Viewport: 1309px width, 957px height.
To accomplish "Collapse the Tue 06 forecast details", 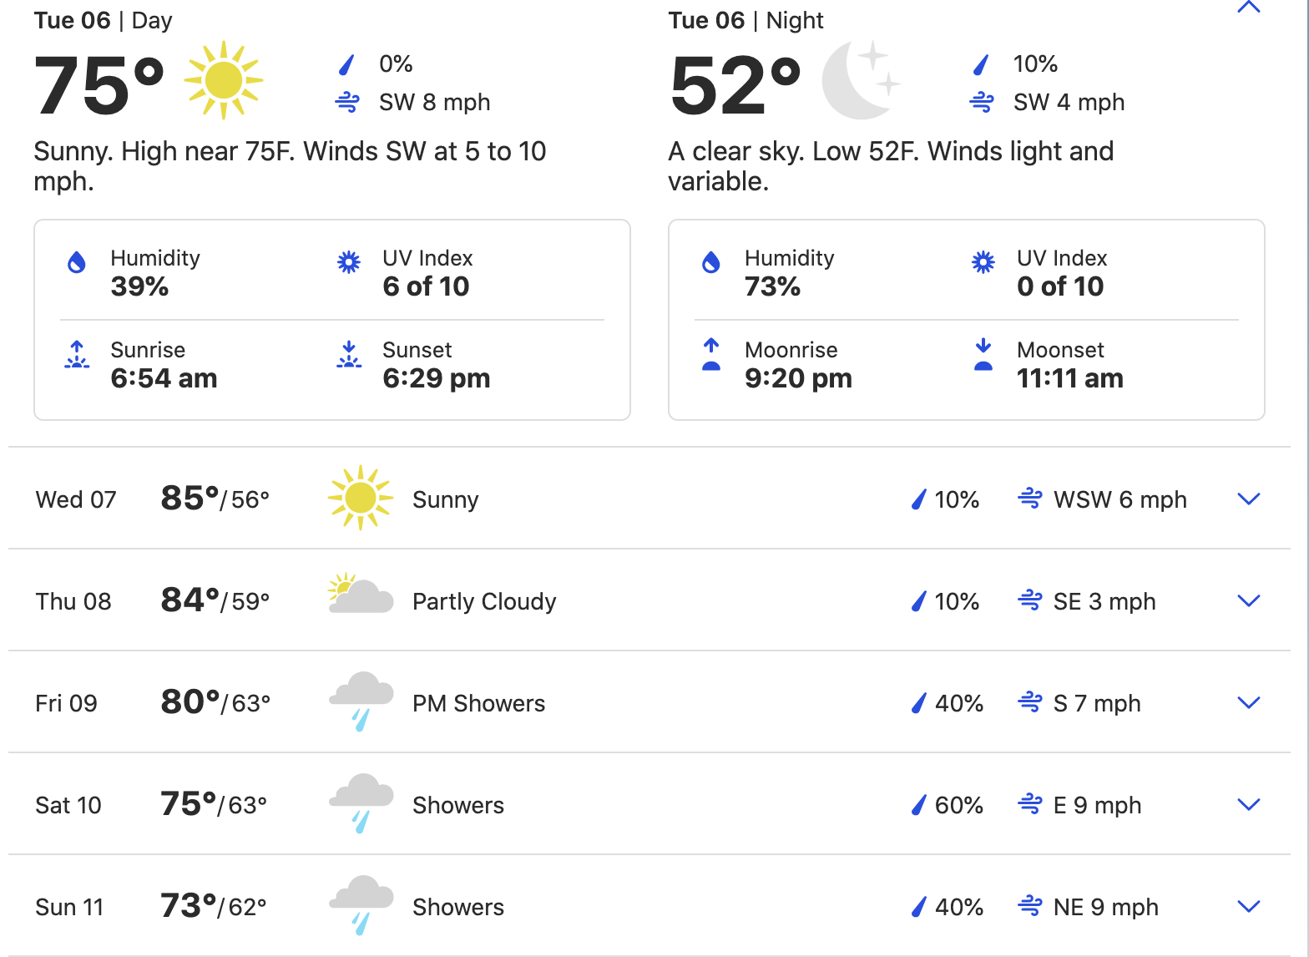I will coord(1248,8).
